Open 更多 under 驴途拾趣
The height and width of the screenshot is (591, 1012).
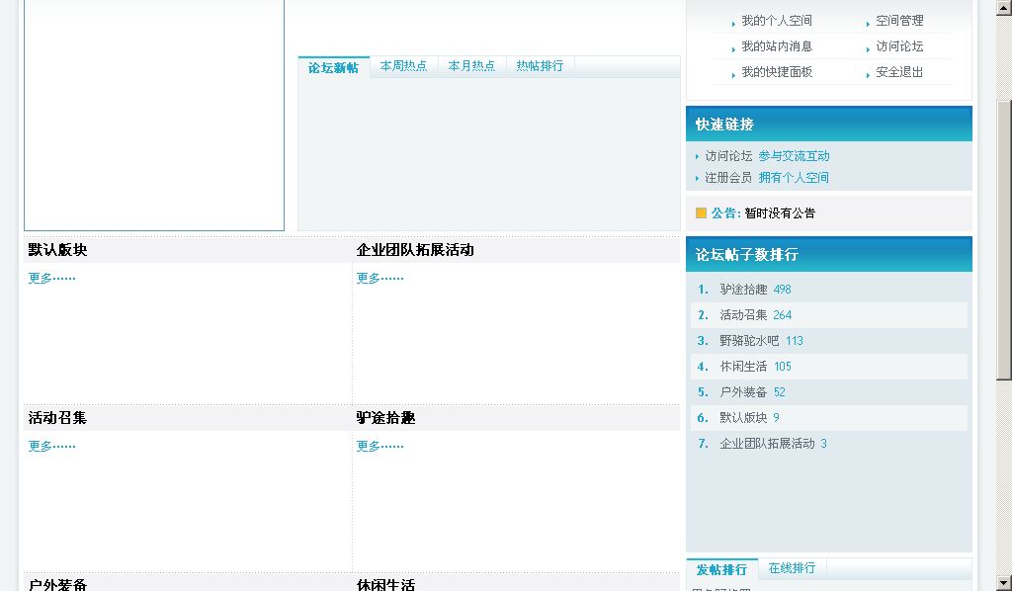coord(379,446)
